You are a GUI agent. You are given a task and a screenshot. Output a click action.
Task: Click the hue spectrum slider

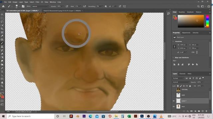click(x=208, y=21)
